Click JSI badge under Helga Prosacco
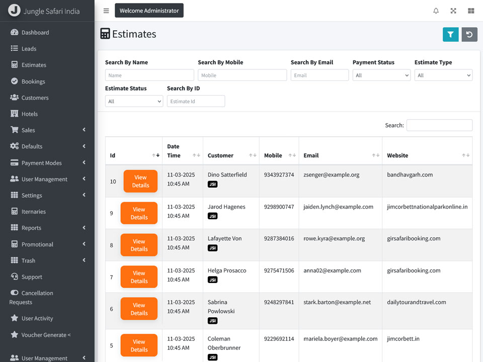This screenshot has height=362, width=483. pos(212,280)
